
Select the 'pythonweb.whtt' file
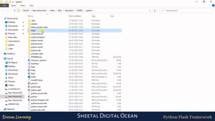(38, 110)
